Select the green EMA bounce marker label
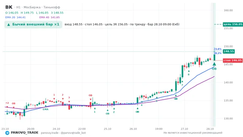This screenshot has width=243, height=137. (46, 109)
